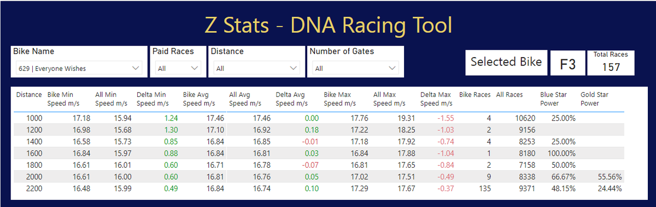The width and height of the screenshot is (656, 207).
Task: Sort by Delta Max Speed column header
Action: [x=436, y=99]
